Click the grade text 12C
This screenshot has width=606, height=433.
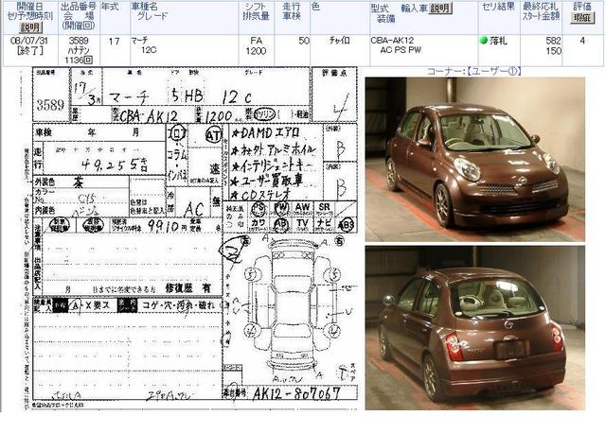coord(149,50)
